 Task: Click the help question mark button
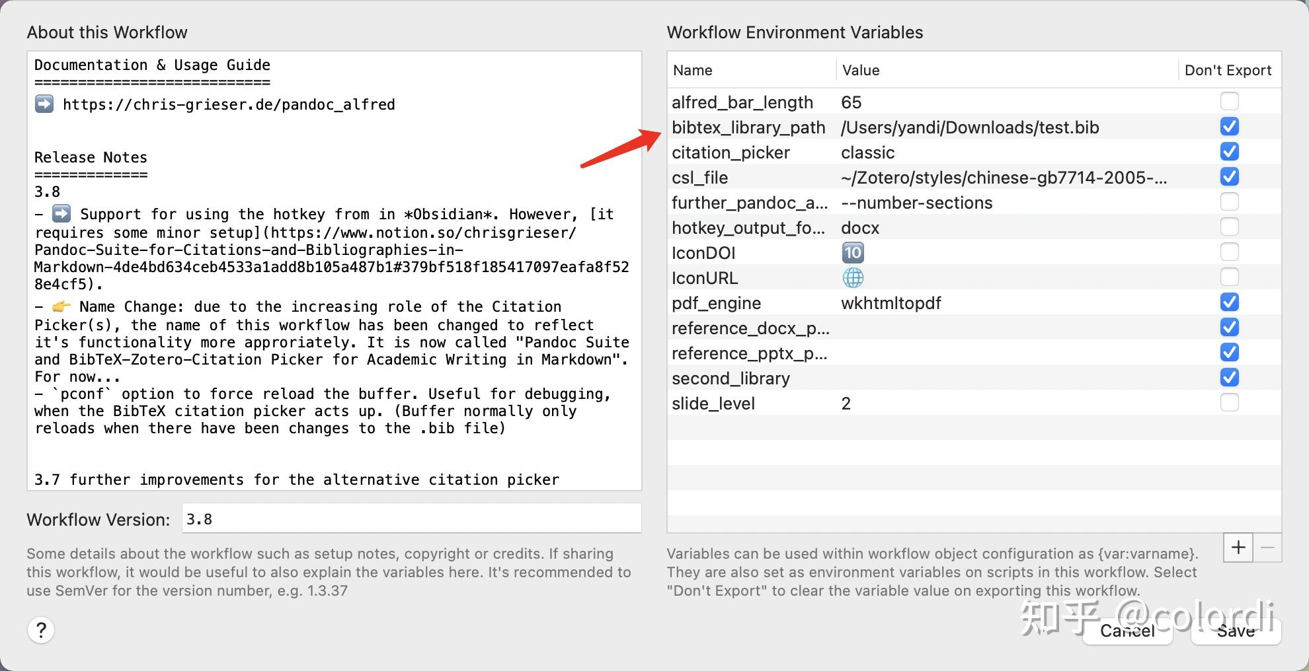coord(41,630)
